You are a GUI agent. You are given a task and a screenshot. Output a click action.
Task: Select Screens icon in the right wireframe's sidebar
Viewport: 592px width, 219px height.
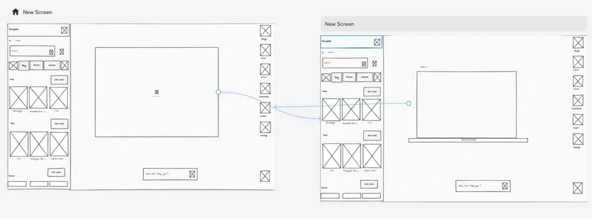tap(578, 81)
